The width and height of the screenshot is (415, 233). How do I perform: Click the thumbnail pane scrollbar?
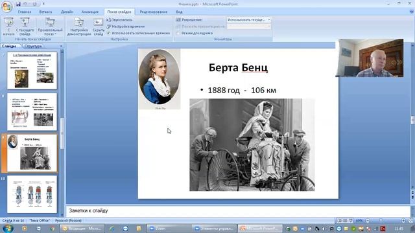pos(62,133)
